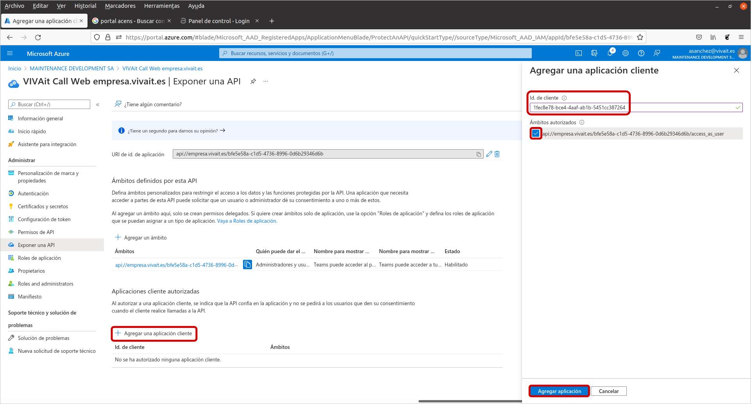The width and height of the screenshot is (751, 404).
Task: Open the Azure help question mark
Action: coord(641,53)
